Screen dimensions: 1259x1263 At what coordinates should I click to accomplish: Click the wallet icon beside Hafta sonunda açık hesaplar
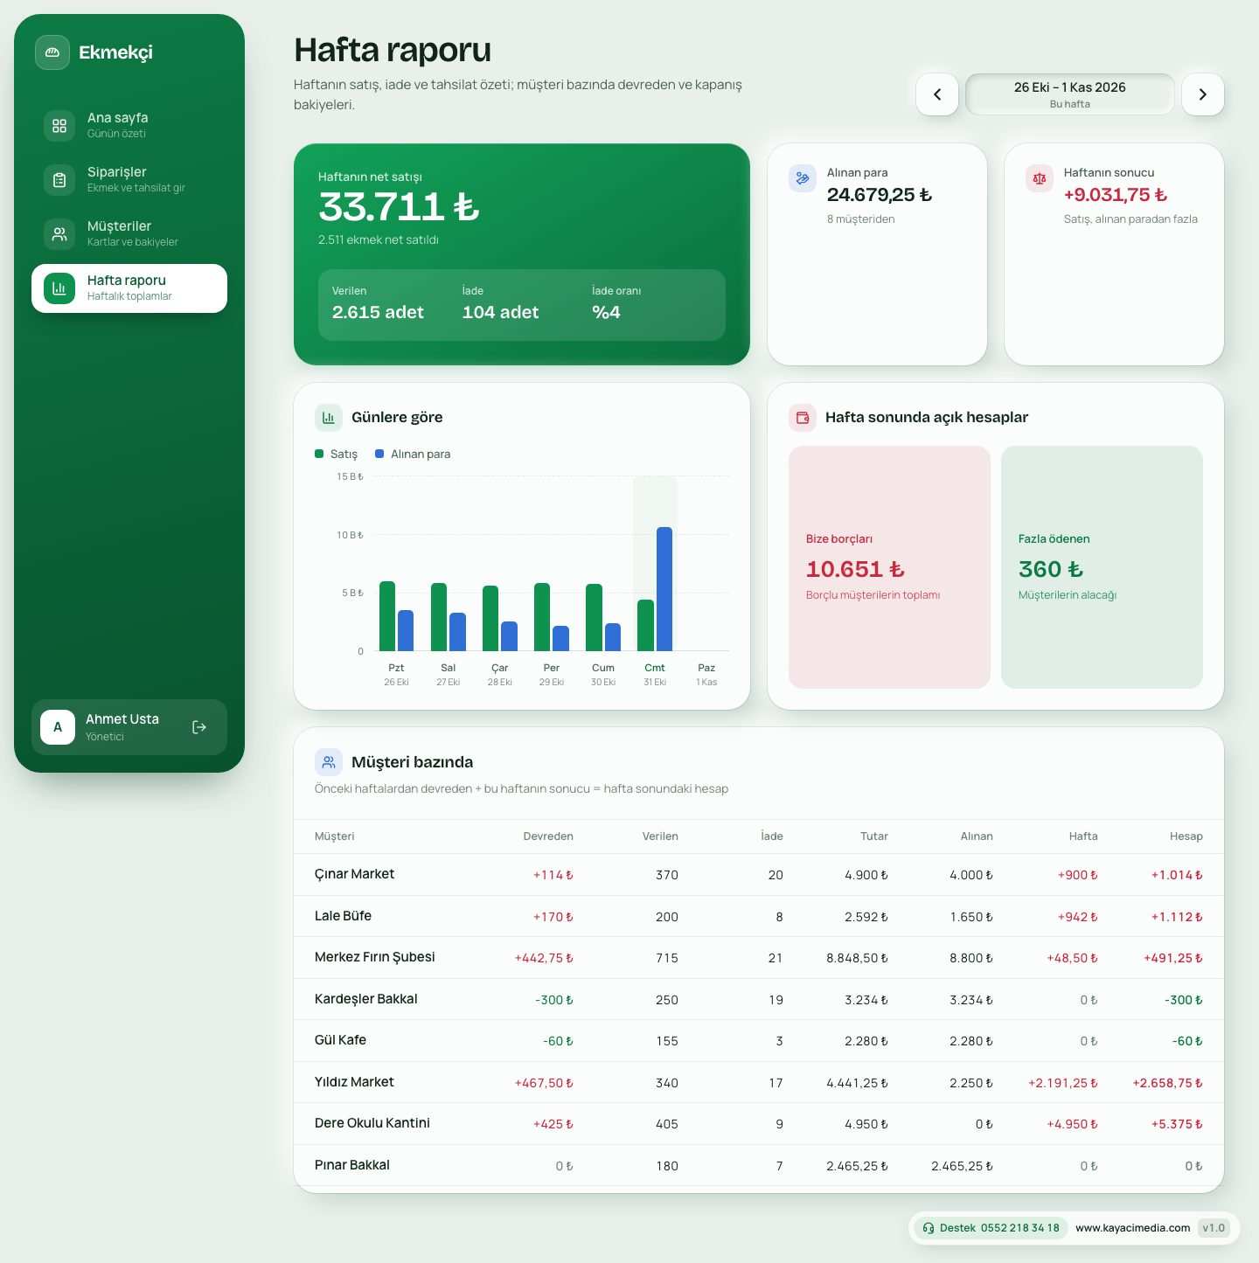[803, 418]
